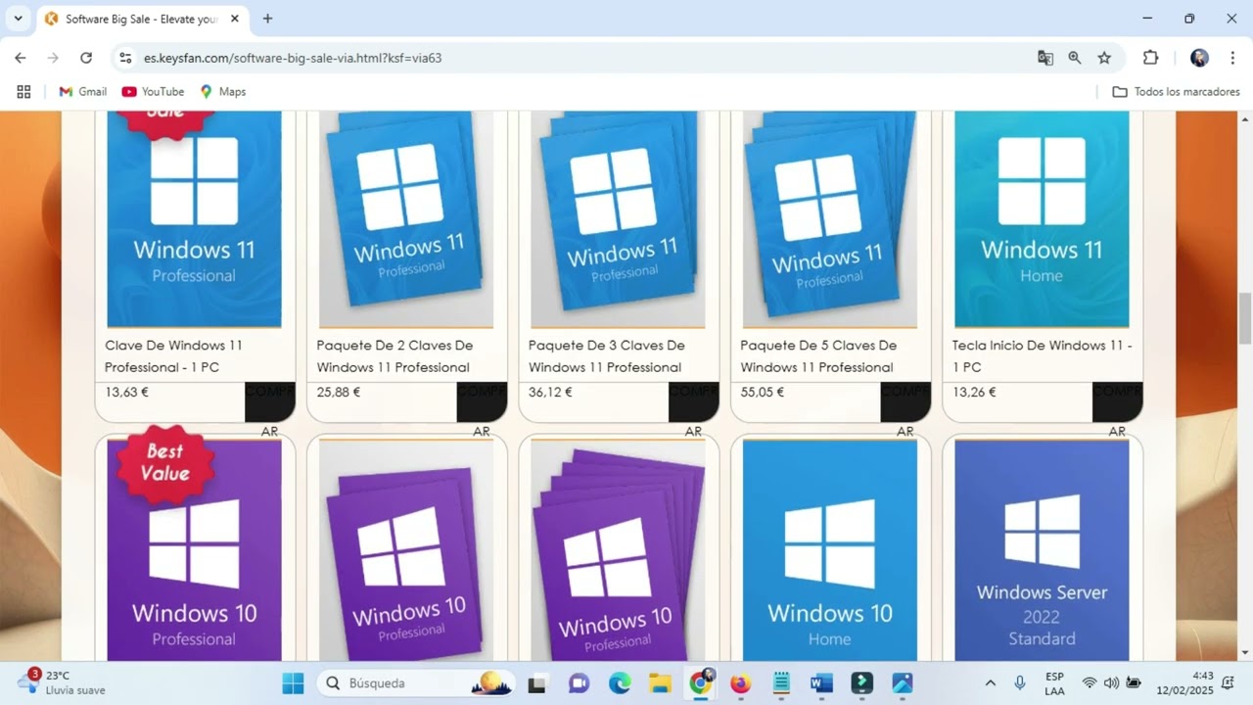Switch to Google Chrome in the taskbar
This screenshot has width=1253, height=705.
click(x=701, y=682)
